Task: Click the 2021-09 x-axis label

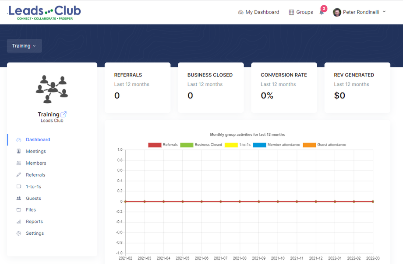Action: tap(258, 258)
